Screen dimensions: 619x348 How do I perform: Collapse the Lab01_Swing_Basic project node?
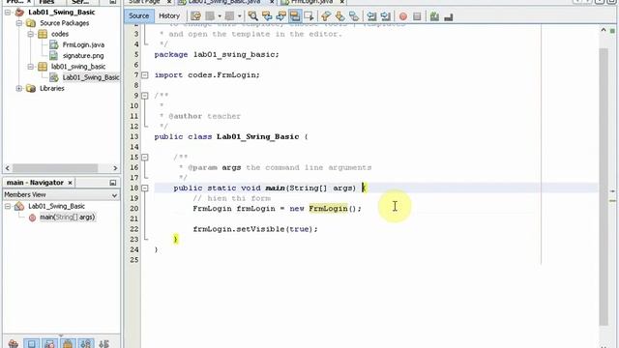(x=8, y=13)
